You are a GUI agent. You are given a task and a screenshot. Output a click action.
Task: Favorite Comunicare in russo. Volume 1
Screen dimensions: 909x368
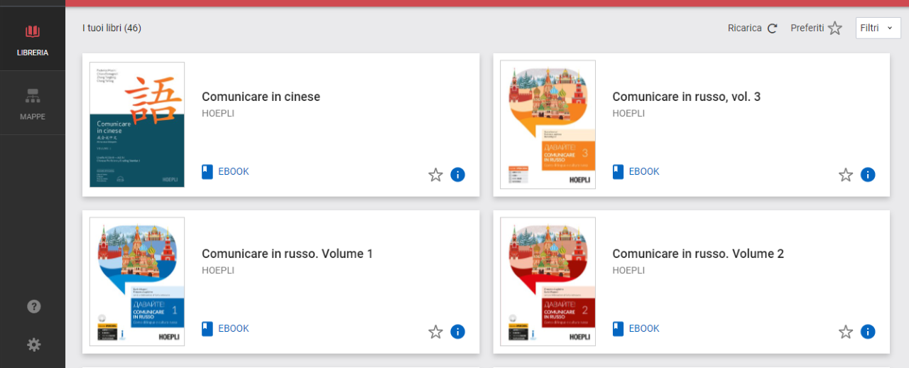click(435, 332)
